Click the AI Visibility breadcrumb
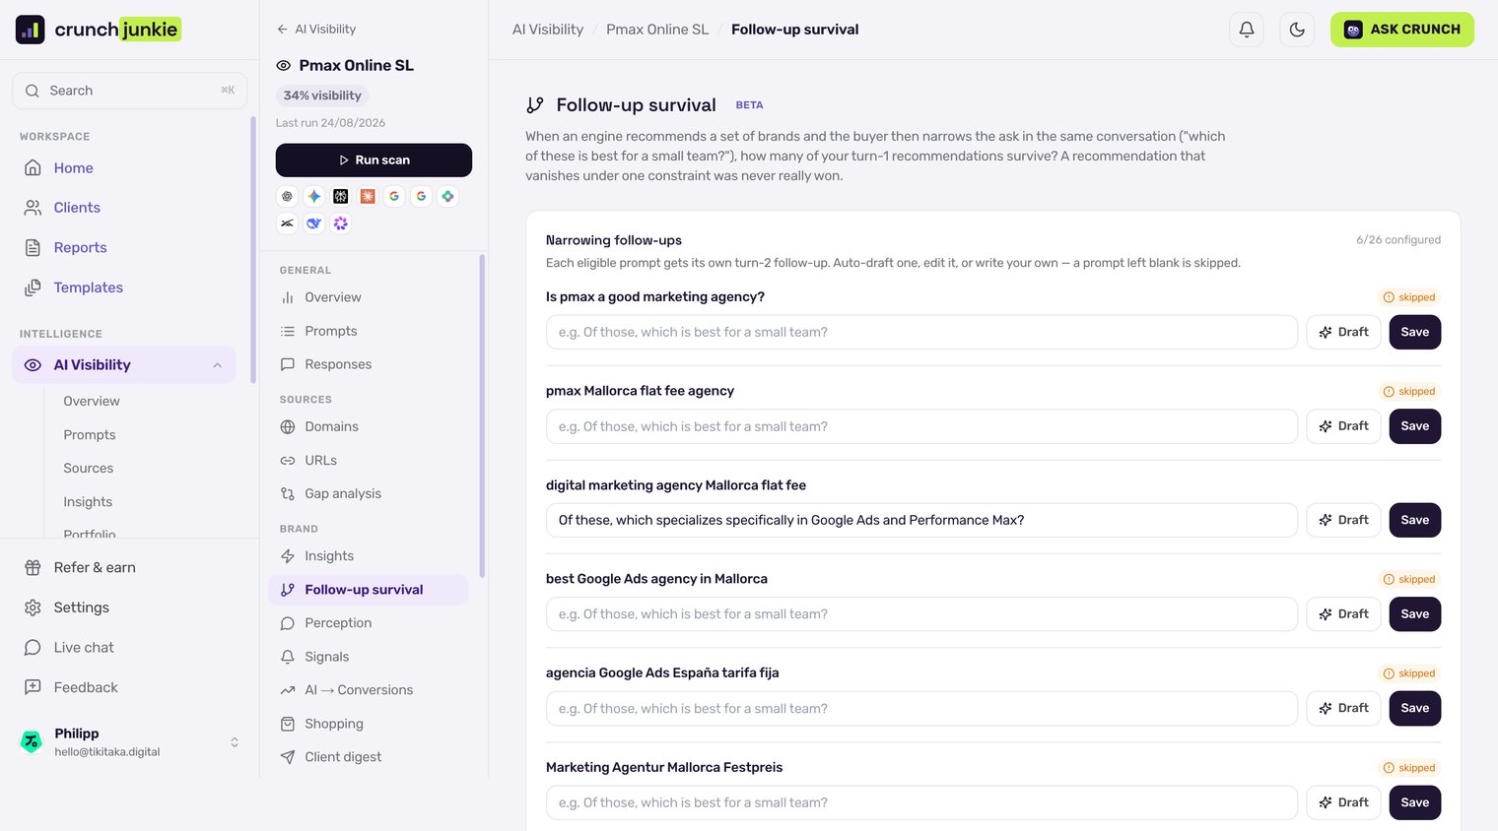The image size is (1498, 831). [x=548, y=30]
